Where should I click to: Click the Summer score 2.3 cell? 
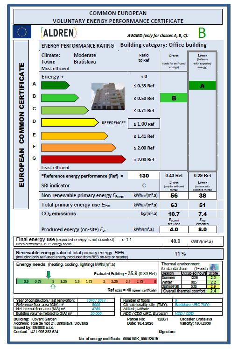point(213,278)
